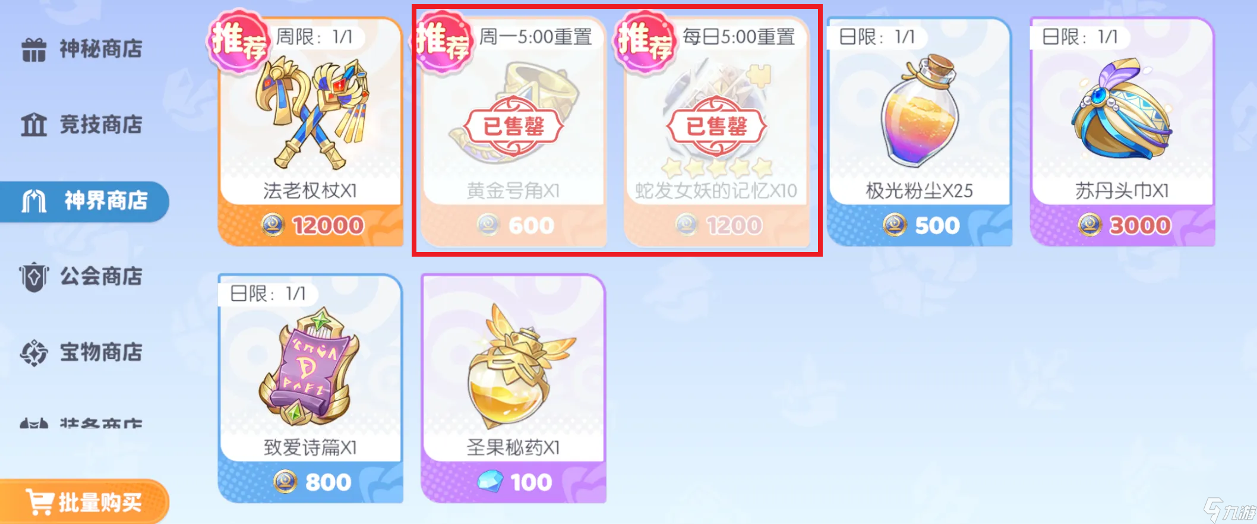The width and height of the screenshot is (1257, 524).
Task: Select the 苏丹头巾 turban icon
Action: [x=1122, y=109]
